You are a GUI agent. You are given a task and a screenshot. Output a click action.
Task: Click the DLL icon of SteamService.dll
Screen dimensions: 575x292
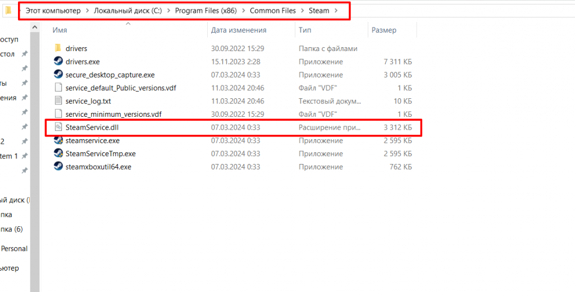tap(58, 127)
